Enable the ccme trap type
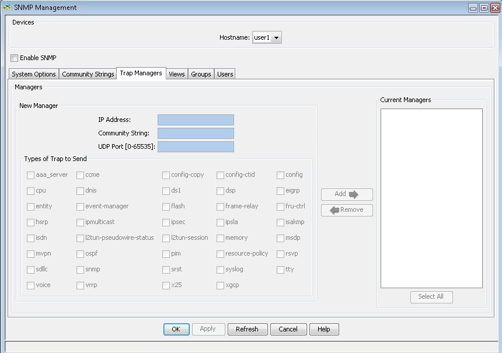Image resolution: width=502 pixels, height=353 pixels. click(x=80, y=175)
